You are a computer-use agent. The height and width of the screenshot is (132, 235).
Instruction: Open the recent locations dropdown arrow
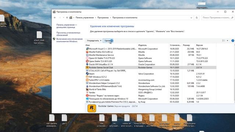point(64,18)
